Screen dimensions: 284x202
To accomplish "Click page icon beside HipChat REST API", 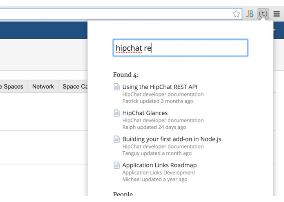I will (116, 87).
